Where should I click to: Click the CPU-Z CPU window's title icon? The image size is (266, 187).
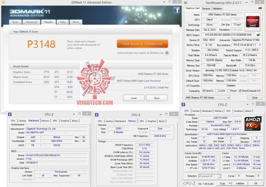[183, 104]
